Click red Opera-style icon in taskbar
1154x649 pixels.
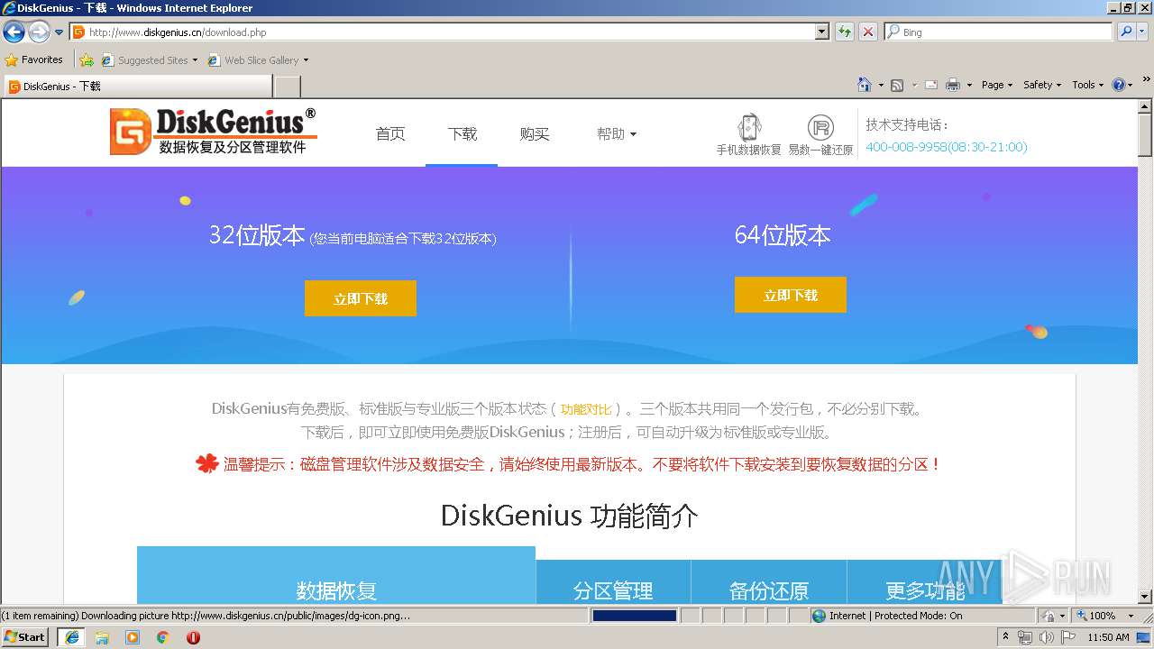click(193, 637)
